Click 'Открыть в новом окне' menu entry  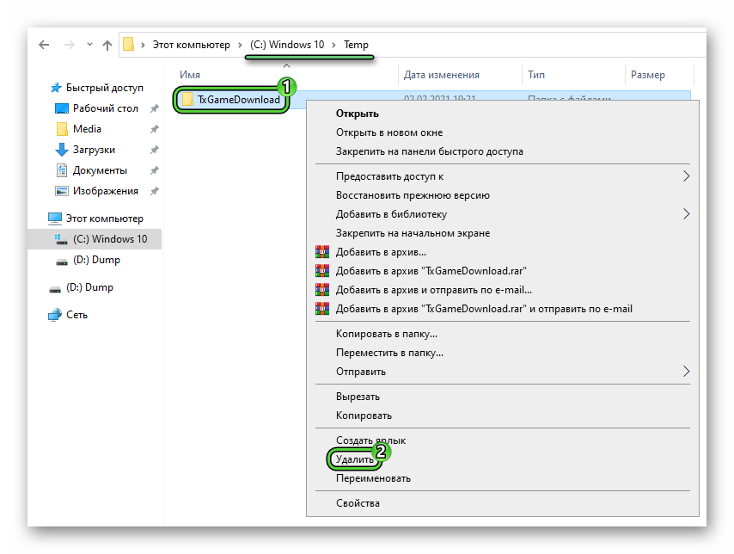(x=389, y=132)
